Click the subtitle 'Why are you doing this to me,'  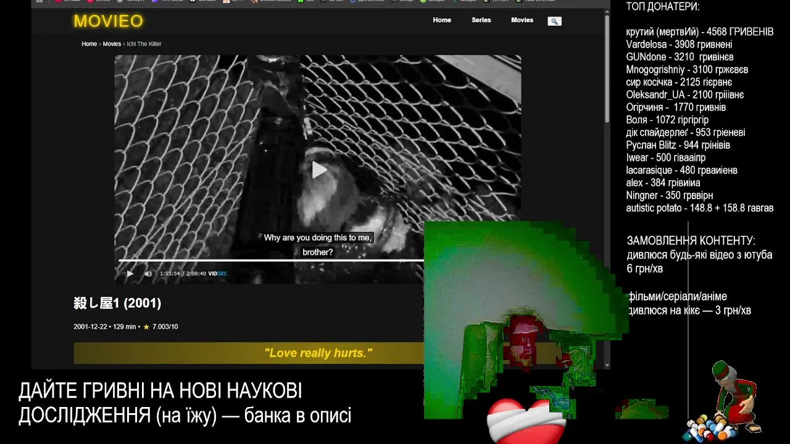(318, 237)
